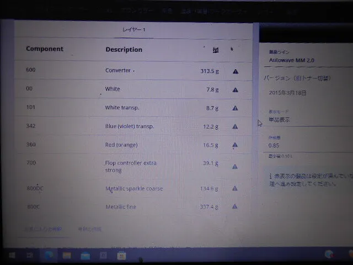Click the Component column header
353x265 pixels.
[44, 49]
